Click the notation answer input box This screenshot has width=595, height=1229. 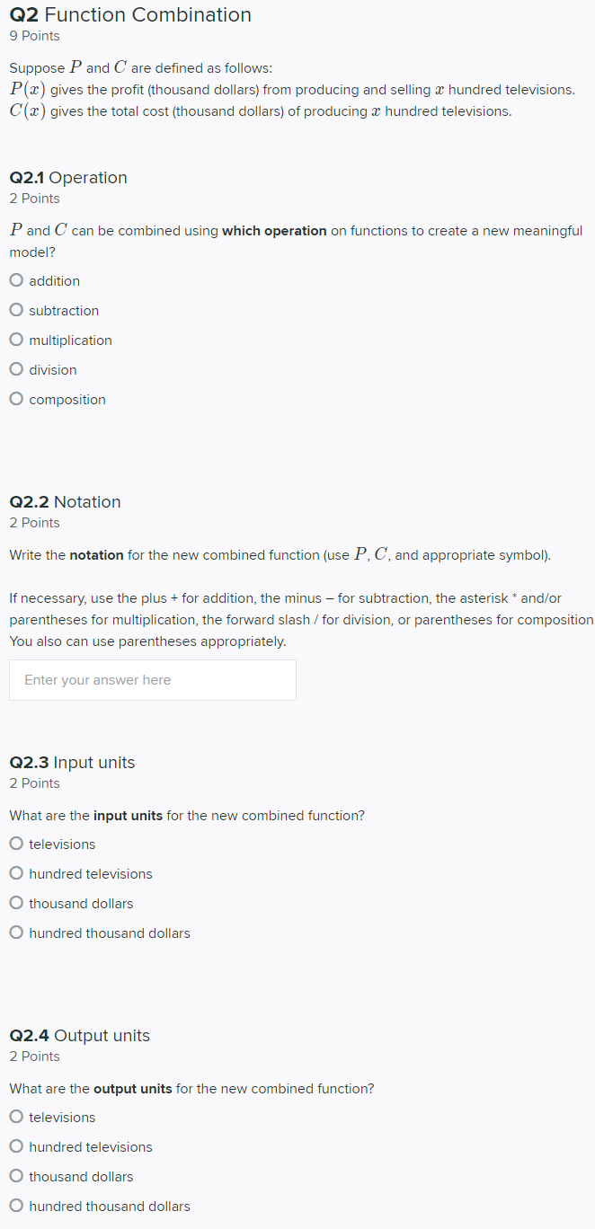click(152, 679)
